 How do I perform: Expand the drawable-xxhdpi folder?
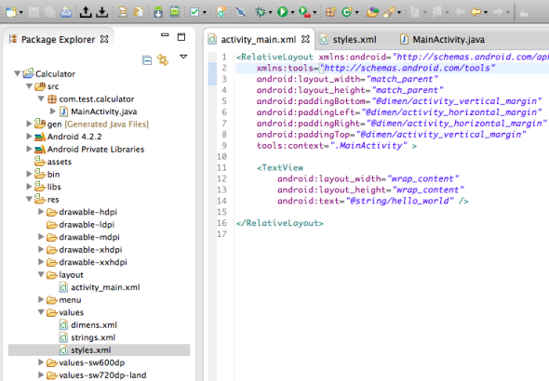coord(41,262)
